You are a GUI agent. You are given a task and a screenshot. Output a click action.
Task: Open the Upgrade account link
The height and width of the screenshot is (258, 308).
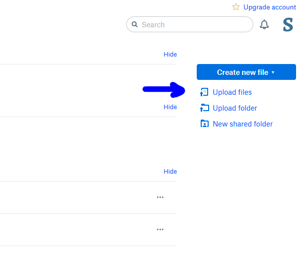269,7
